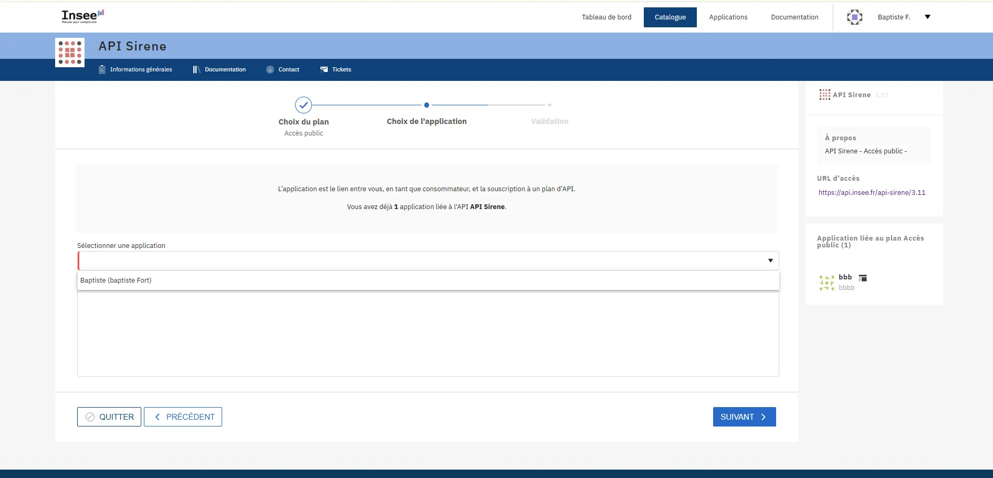Click the version label 3.11
This screenshot has width=993, height=478.
coord(881,95)
